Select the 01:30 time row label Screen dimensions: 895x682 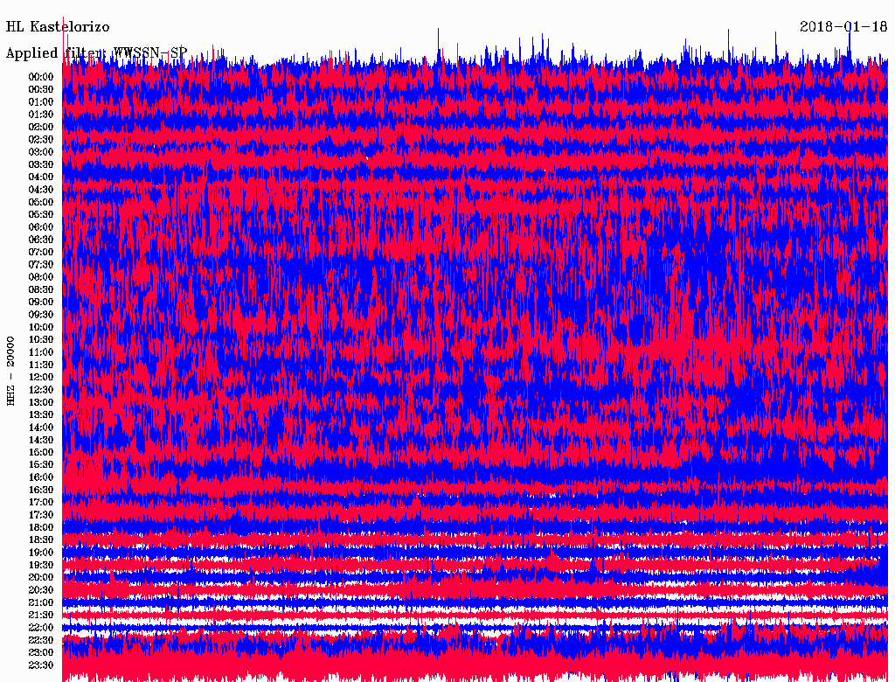[x=41, y=115]
